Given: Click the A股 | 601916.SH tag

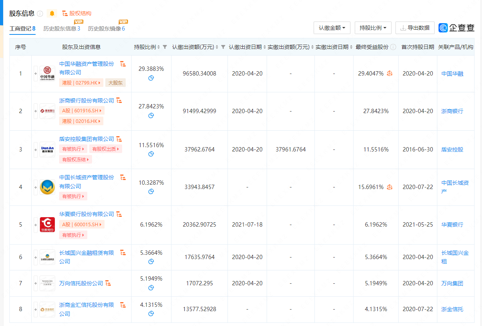Looking at the screenshot, I should [x=82, y=111].
